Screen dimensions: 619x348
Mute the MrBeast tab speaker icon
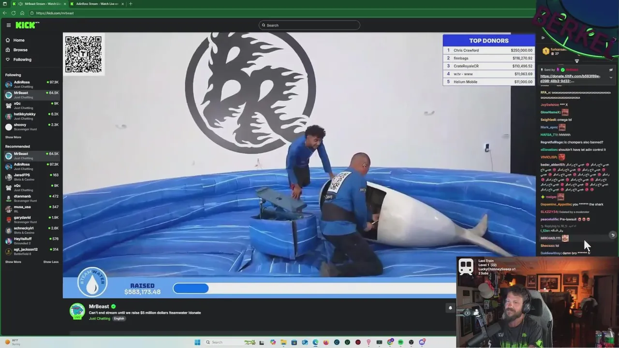tap(20, 4)
